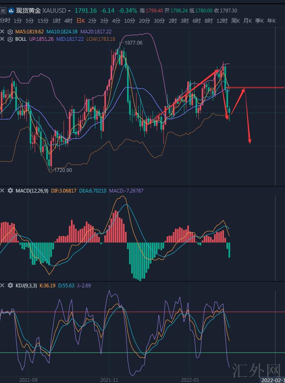Remove the MACD indicator with its X icon
Screen dimensions: 285x383
click(2, 190)
